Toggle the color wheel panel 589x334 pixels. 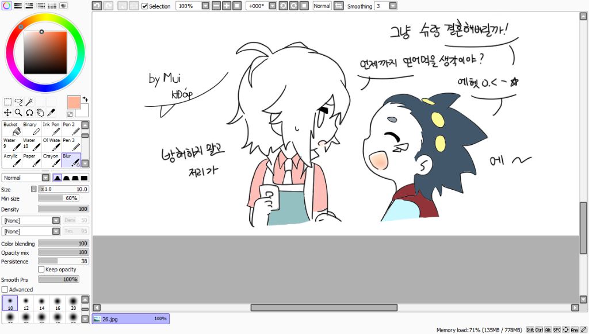pyautogui.click(x=7, y=6)
